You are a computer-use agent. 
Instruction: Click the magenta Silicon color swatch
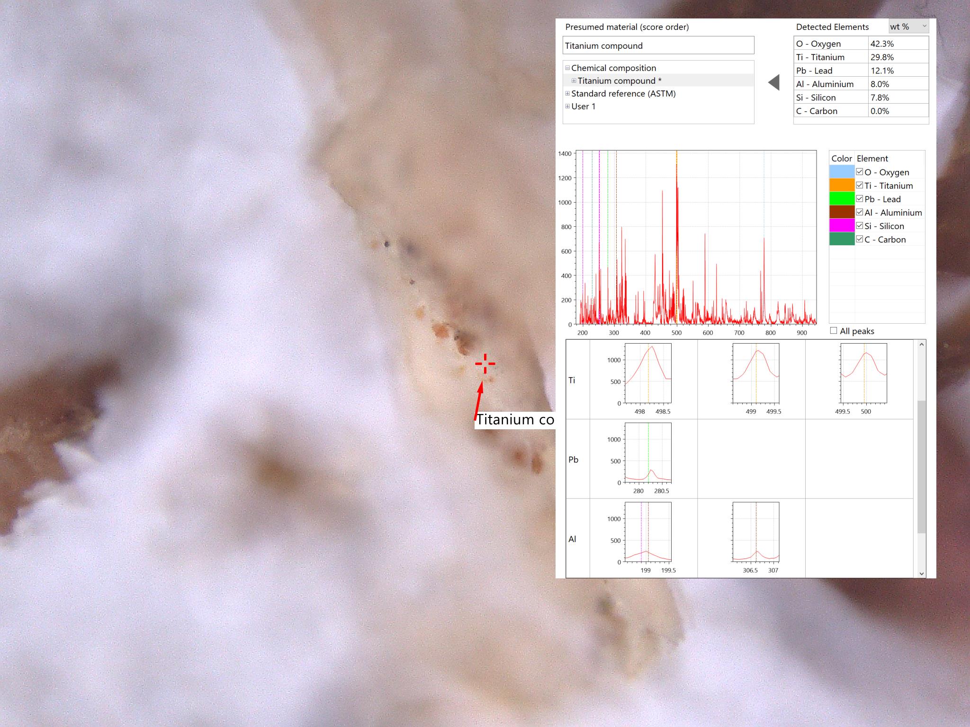click(x=842, y=226)
